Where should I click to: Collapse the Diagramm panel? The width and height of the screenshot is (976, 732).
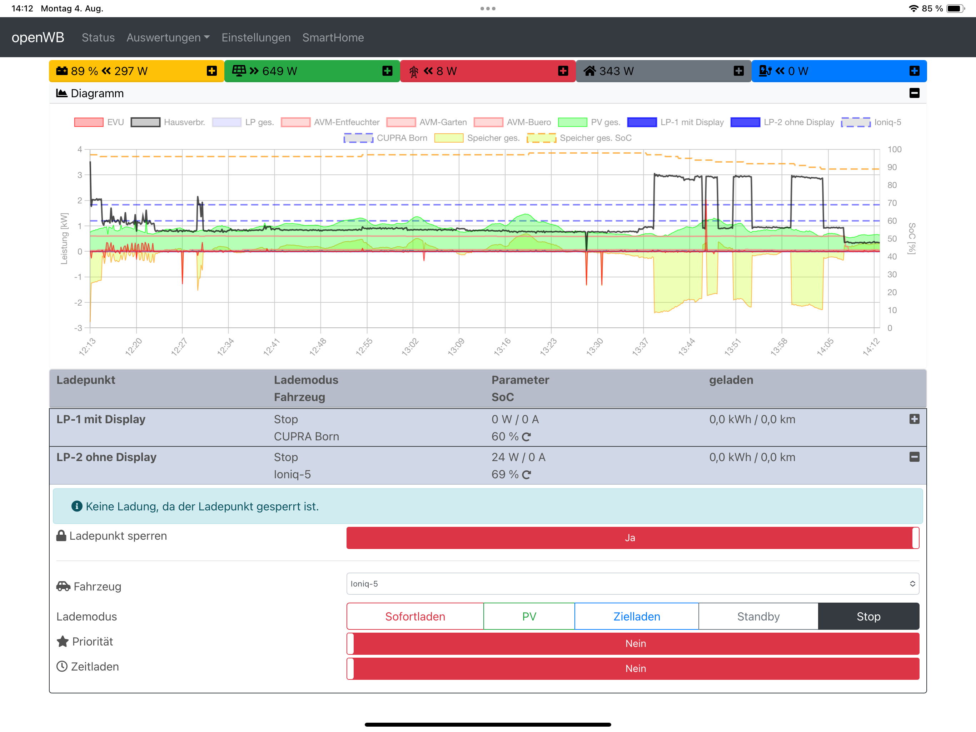click(x=914, y=93)
